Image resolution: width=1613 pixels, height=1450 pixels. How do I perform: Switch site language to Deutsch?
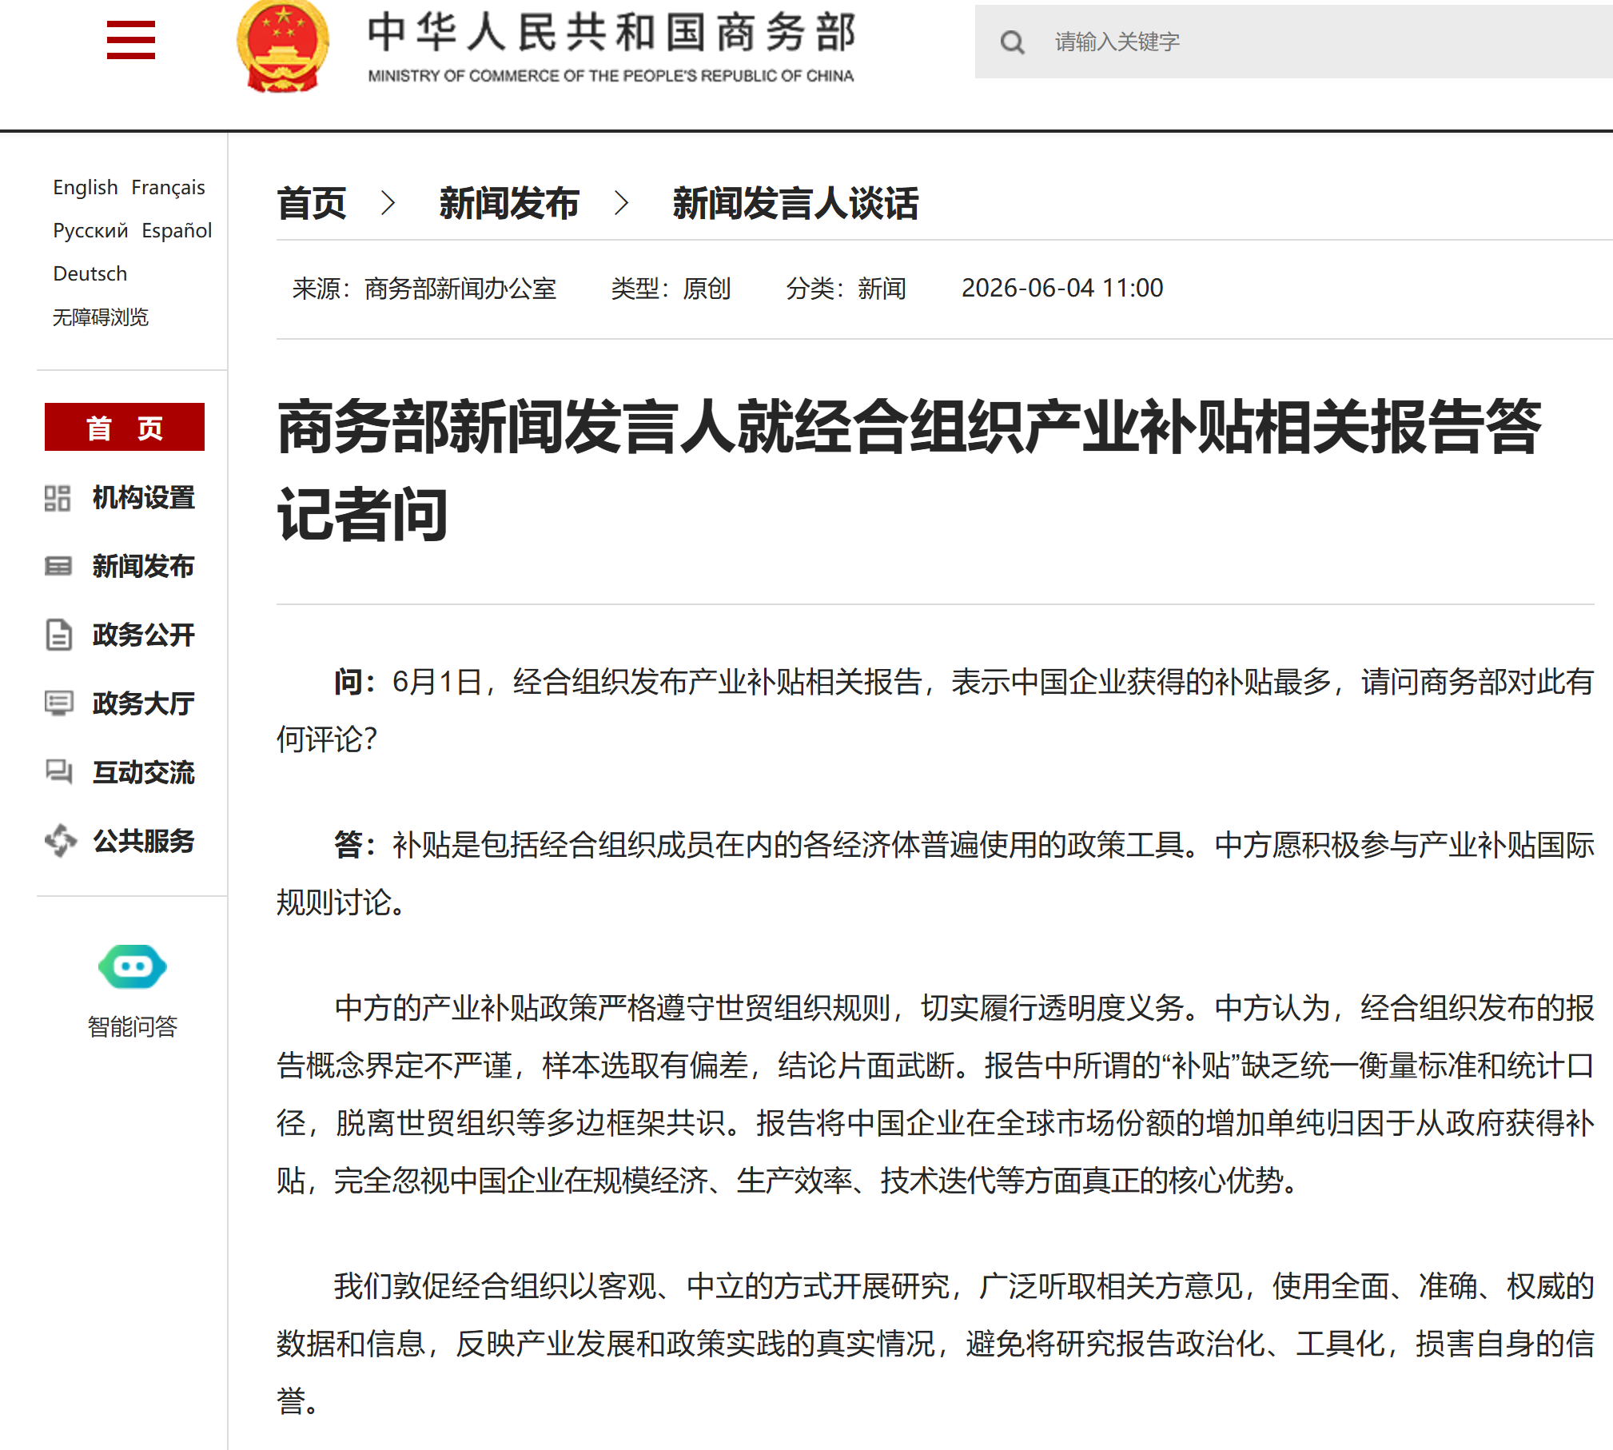click(x=90, y=273)
